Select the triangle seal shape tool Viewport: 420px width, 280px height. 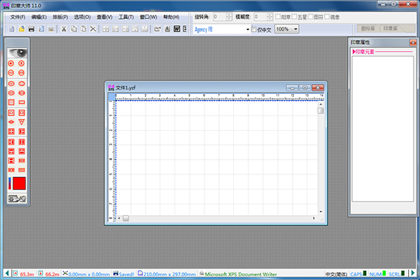(x=22, y=122)
